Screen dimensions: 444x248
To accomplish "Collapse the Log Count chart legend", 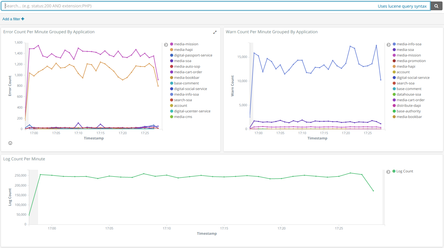I will click(388, 172).
